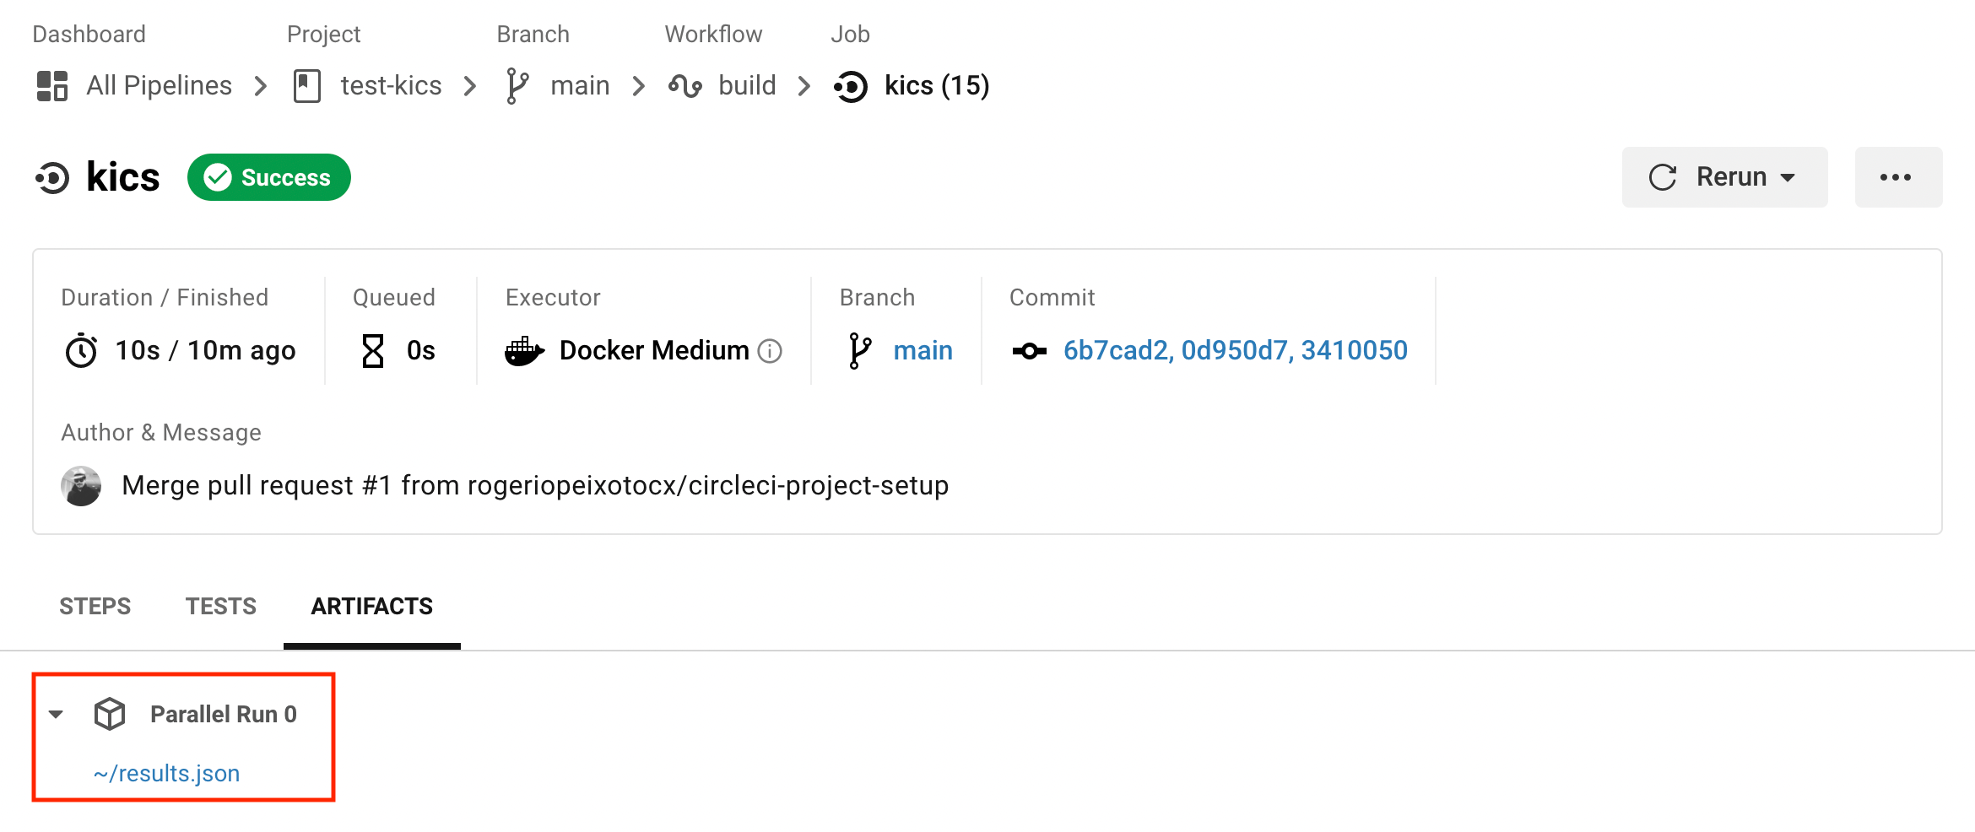The image size is (1975, 832).
Task: Click the commit key icon before 6b7cad2
Action: click(x=1031, y=350)
